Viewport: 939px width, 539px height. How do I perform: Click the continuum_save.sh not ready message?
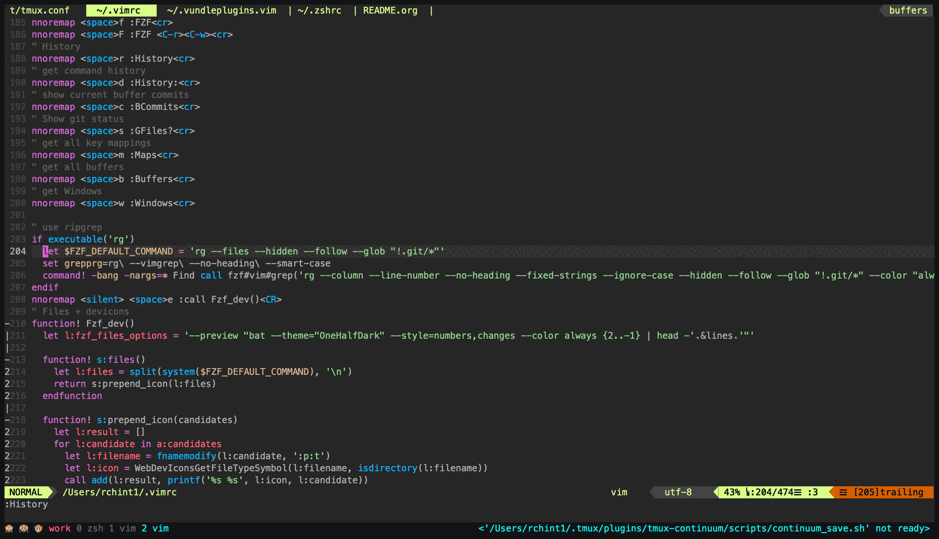(x=704, y=528)
